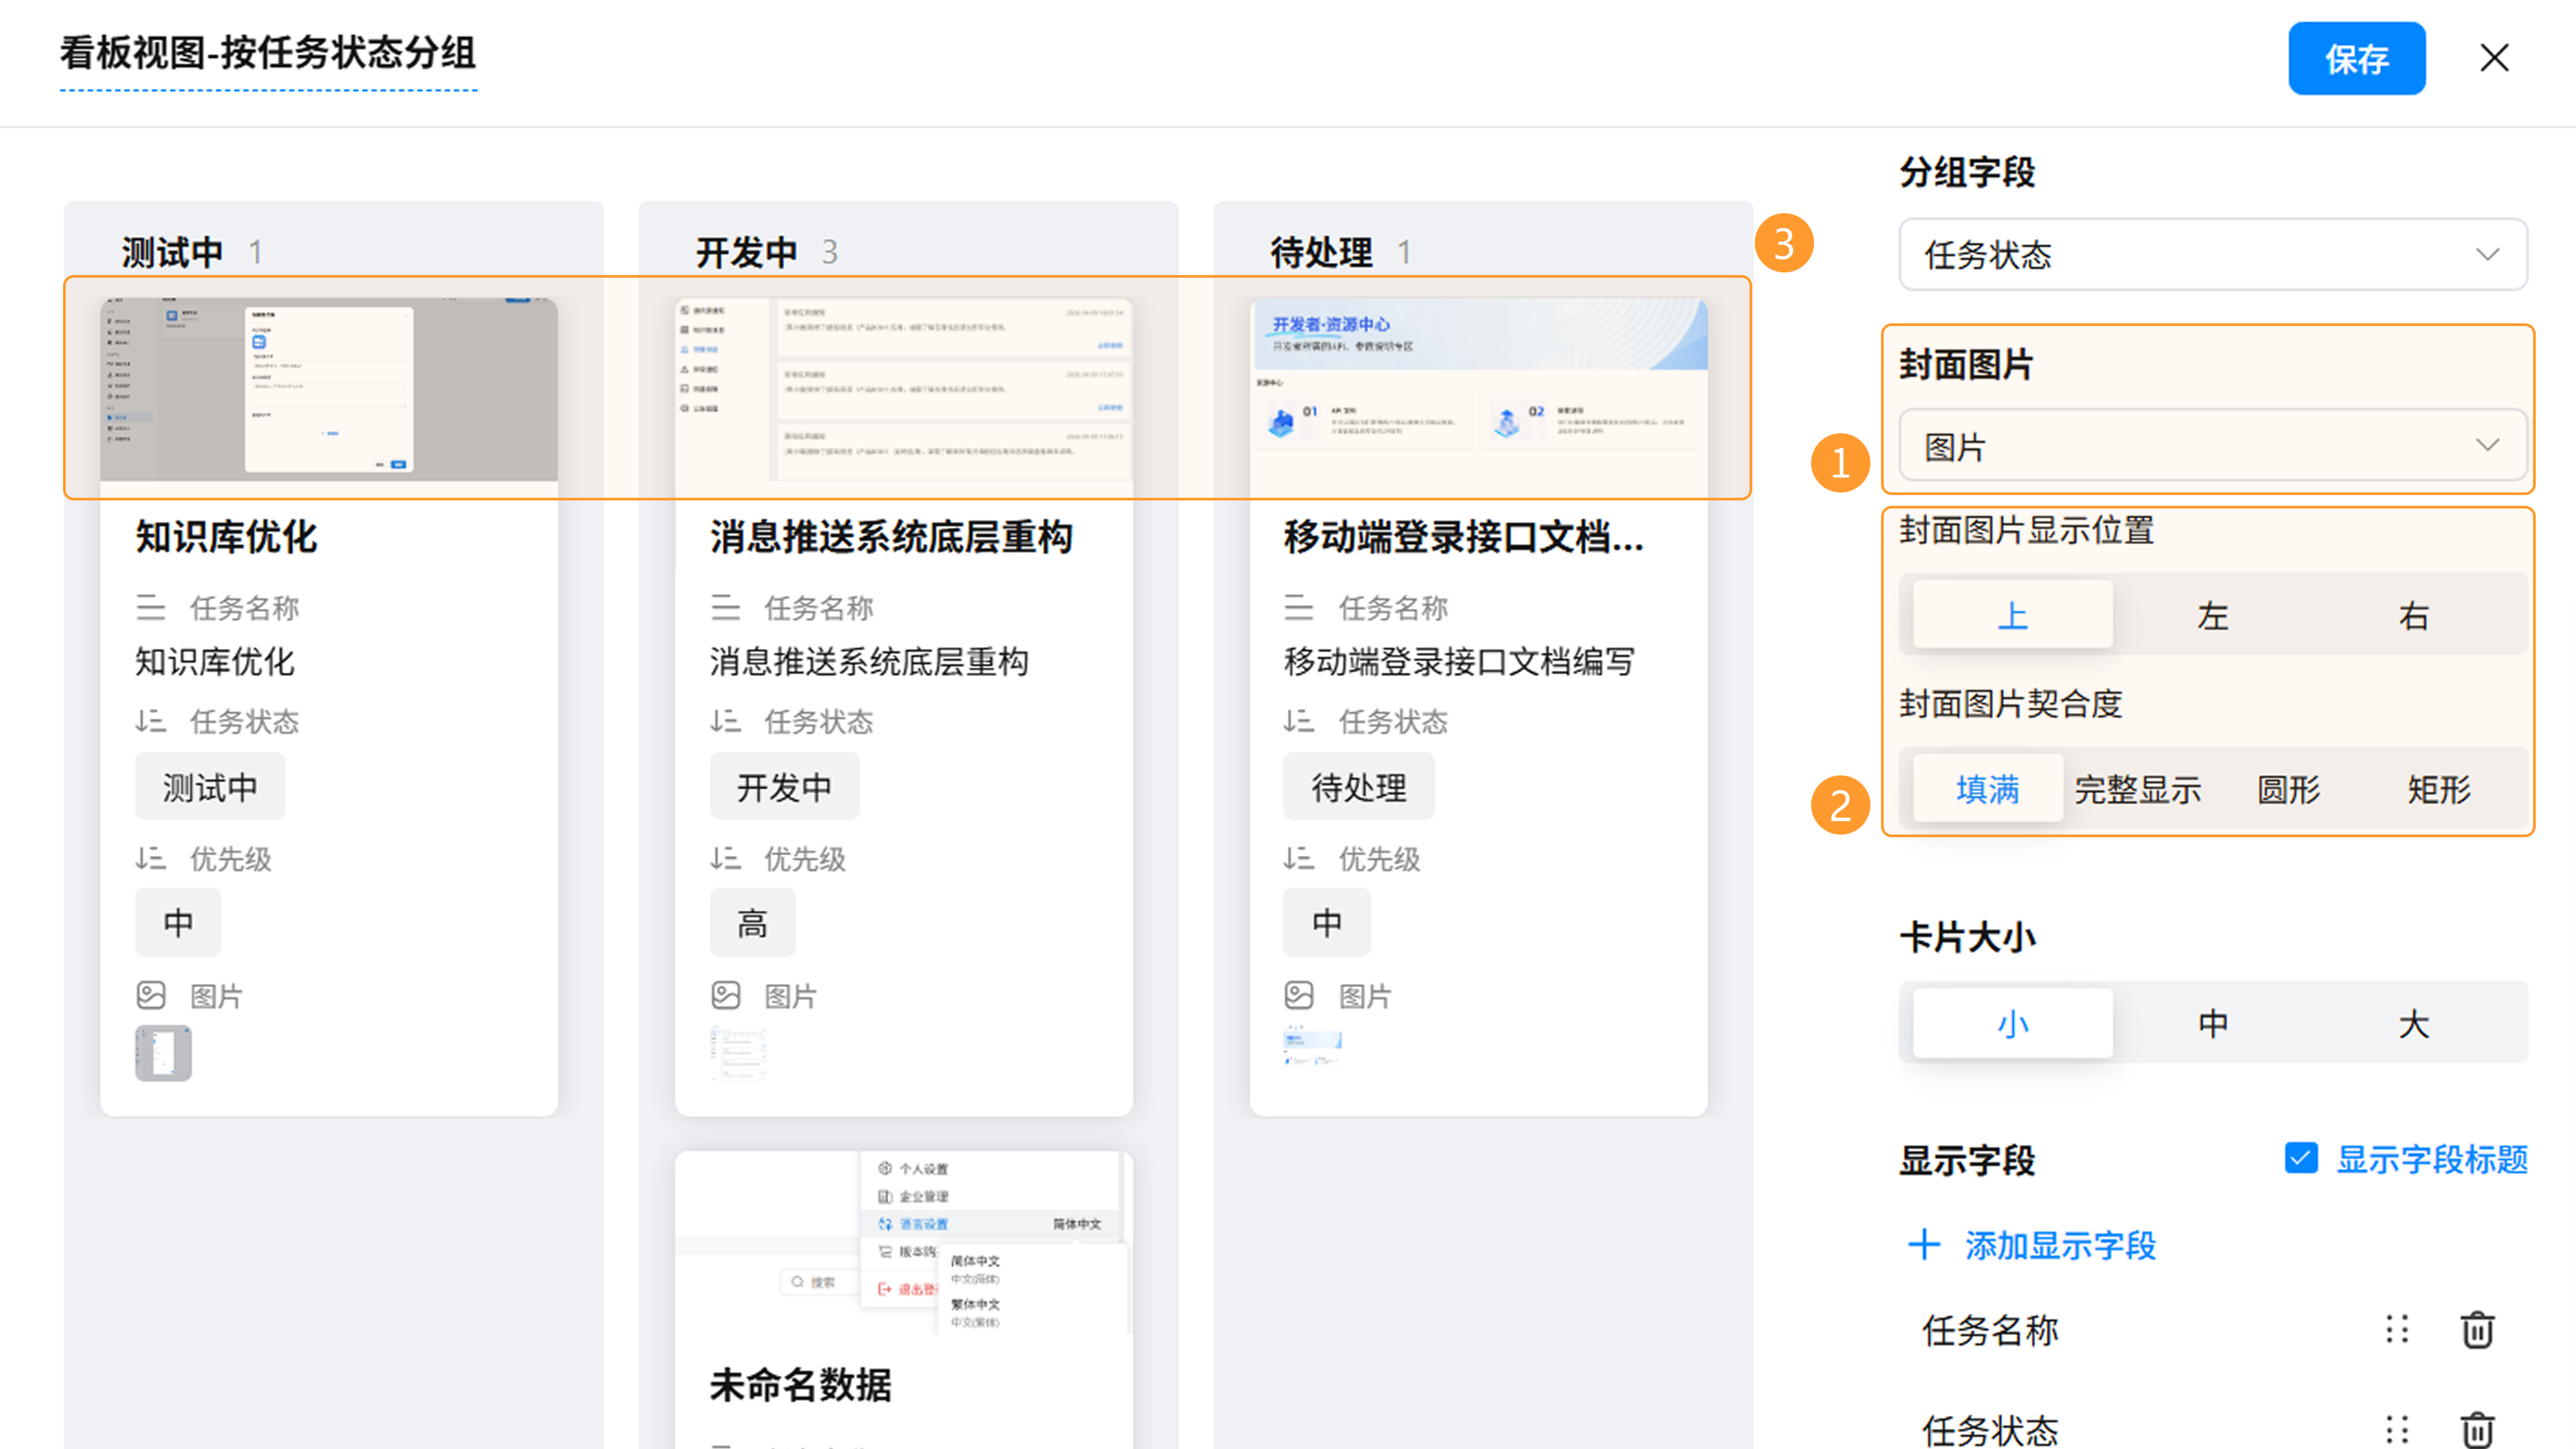Select 圆形 cover image fit

tap(2288, 789)
